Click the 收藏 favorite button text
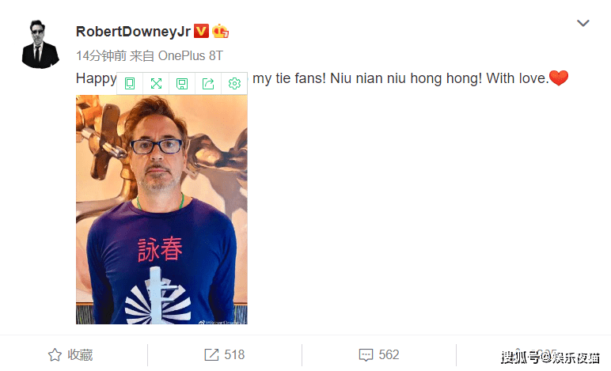This screenshot has width=611, height=371. pyautogui.click(x=80, y=354)
